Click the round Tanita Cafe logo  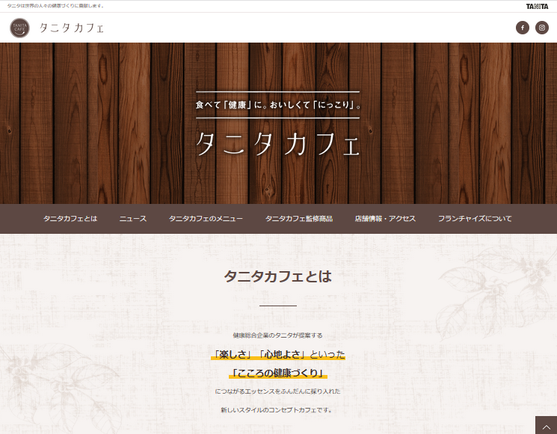click(x=19, y=28)
